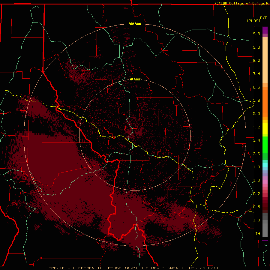Image resolution: width=270 pixels, height=270 pixels.
Task: Click the 4.2 value on the legend
Action: click(256, 127)
